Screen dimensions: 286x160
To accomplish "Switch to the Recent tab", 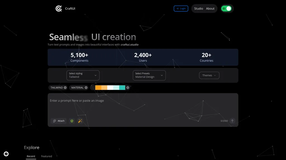I will pos(31,156).
